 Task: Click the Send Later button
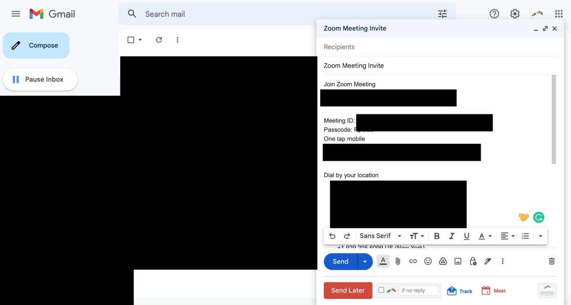click(x=348, y=291)
